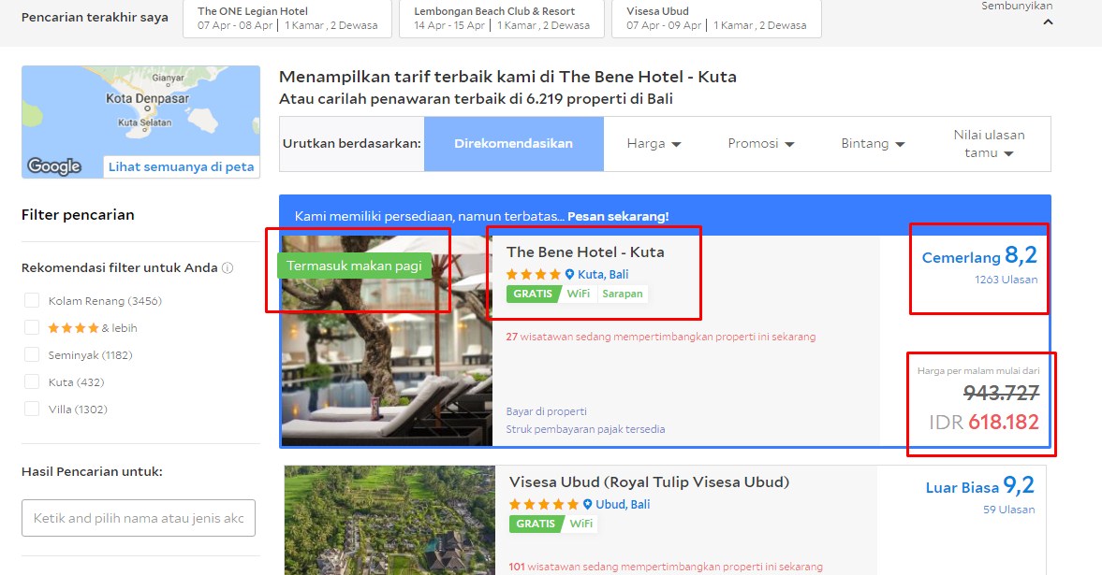The image size is (1102, 575).
Task: Toggle the Villa filter checkbox
Action: click(x=32, y=409)
